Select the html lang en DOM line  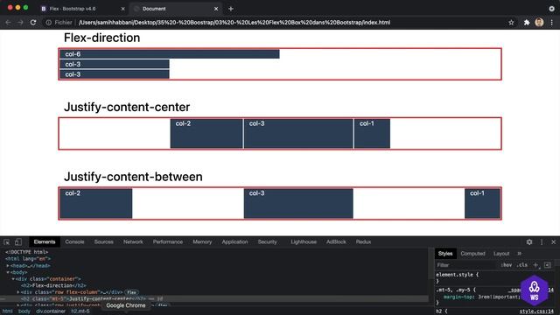click(28, 259)
